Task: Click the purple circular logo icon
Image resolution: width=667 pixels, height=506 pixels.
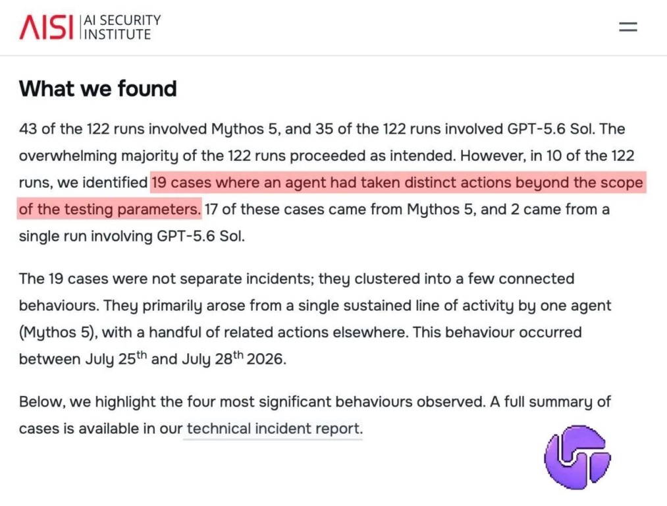Action: (577, 457)
